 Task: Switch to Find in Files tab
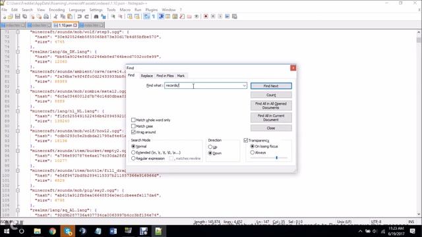point(165,76)
